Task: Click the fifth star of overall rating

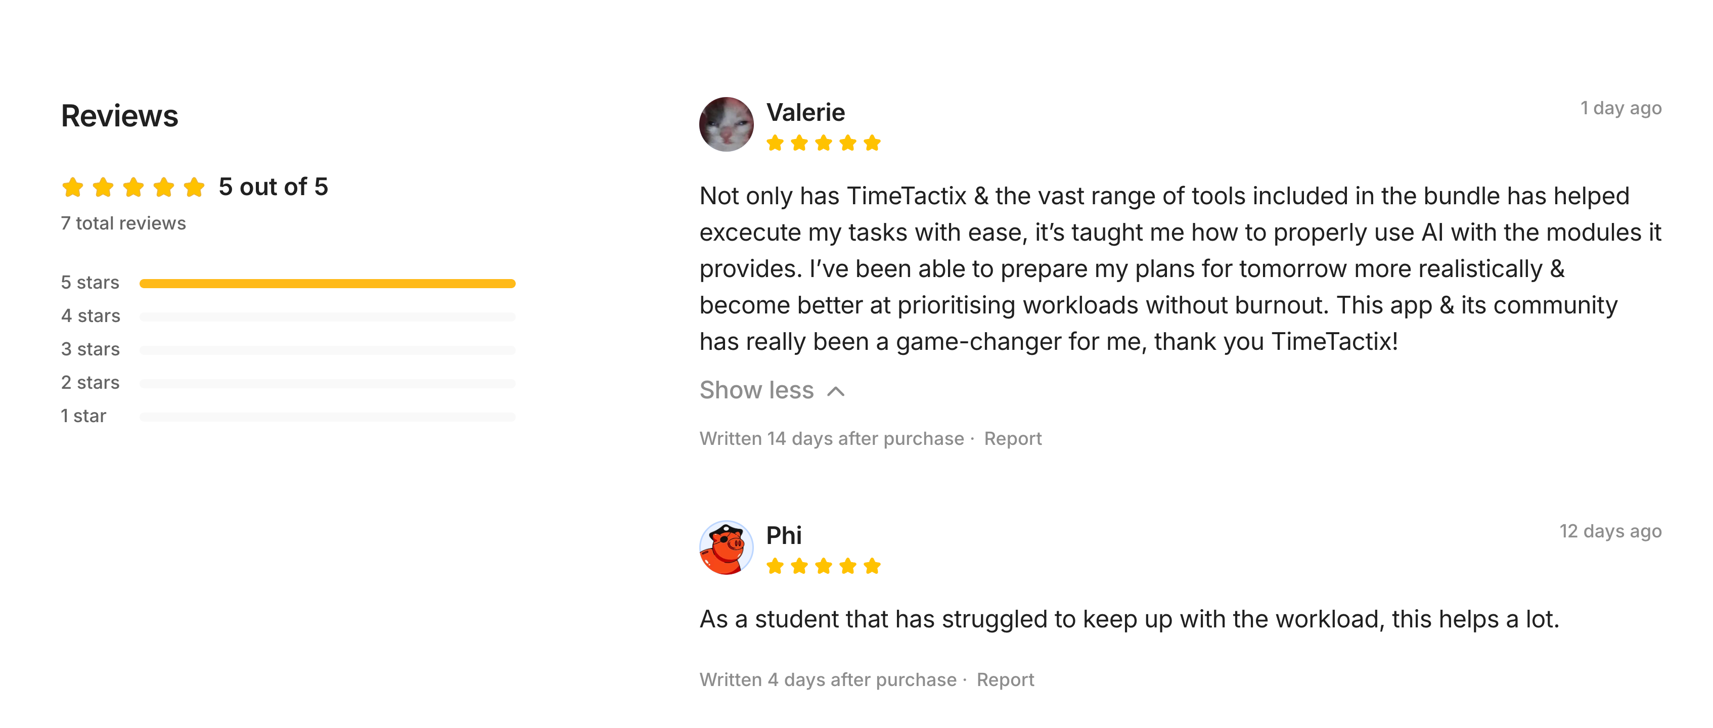Action: tap(194, 188)
